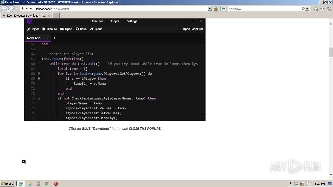Open the address bar history dropdown
The image size is (333, 187).
(x=210, y=9)
